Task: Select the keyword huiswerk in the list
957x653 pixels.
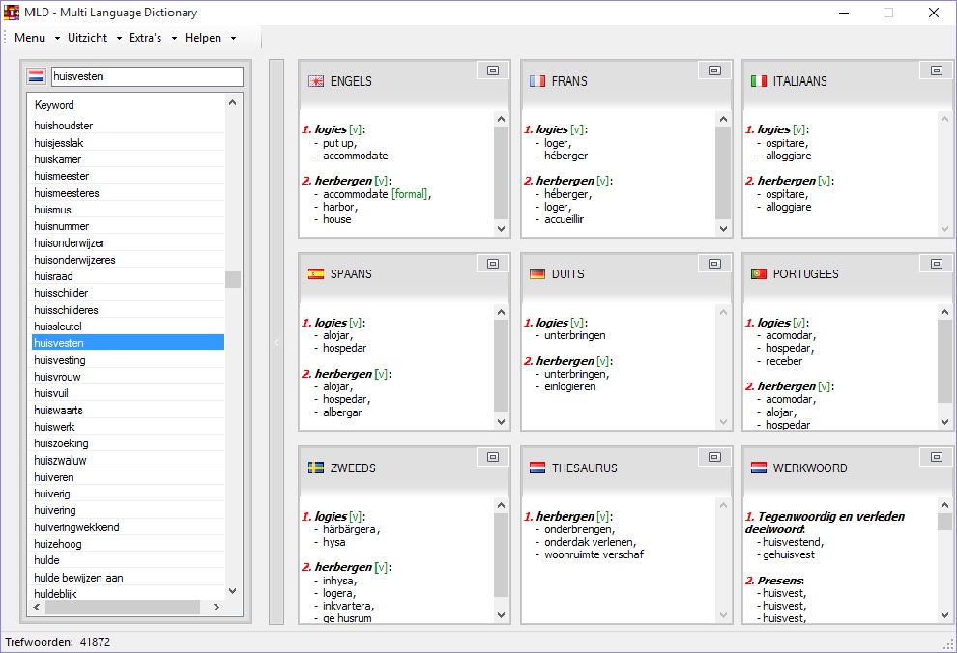Action: (54, 427)
